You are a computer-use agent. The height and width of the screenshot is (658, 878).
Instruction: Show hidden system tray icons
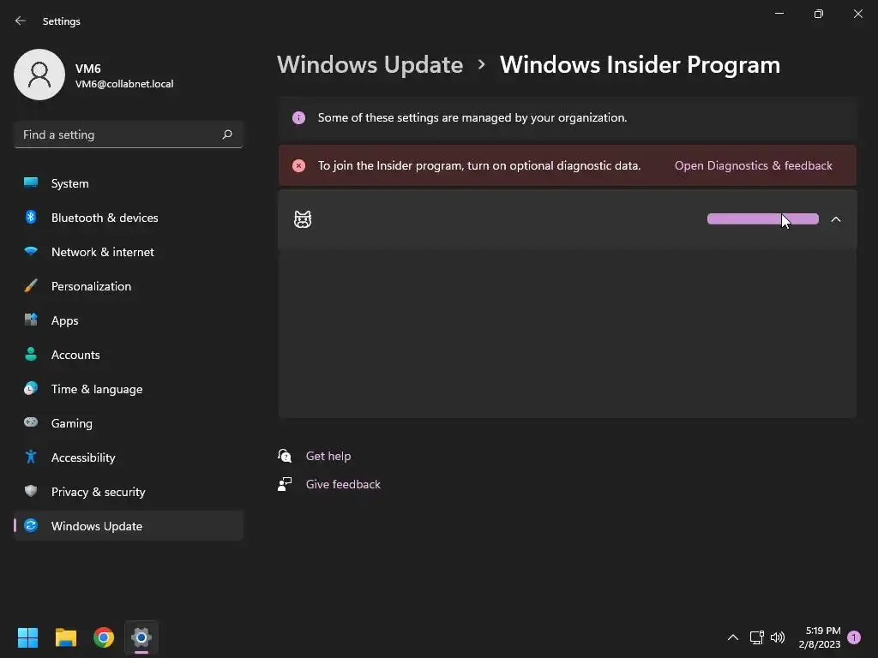[732, 637]
